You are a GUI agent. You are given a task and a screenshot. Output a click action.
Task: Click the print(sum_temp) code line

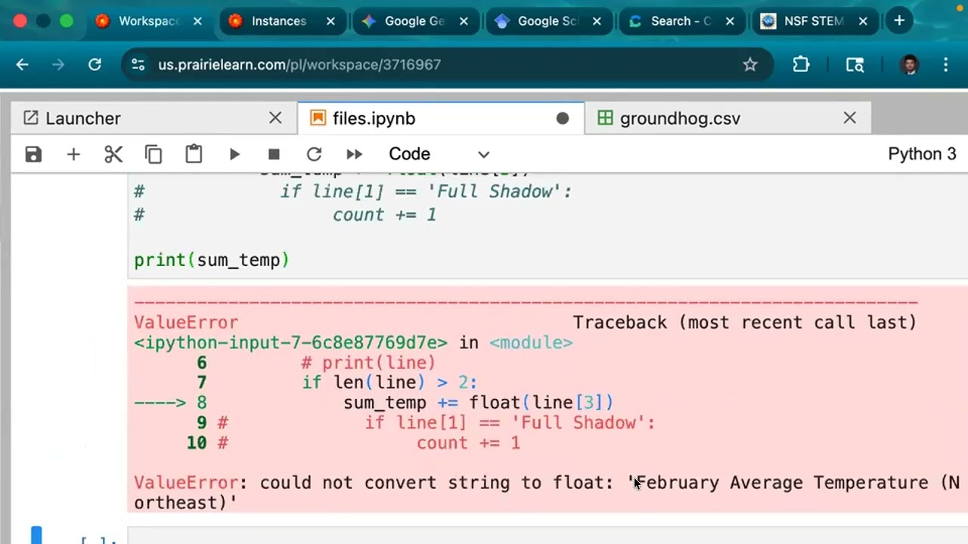click(212, 261)
